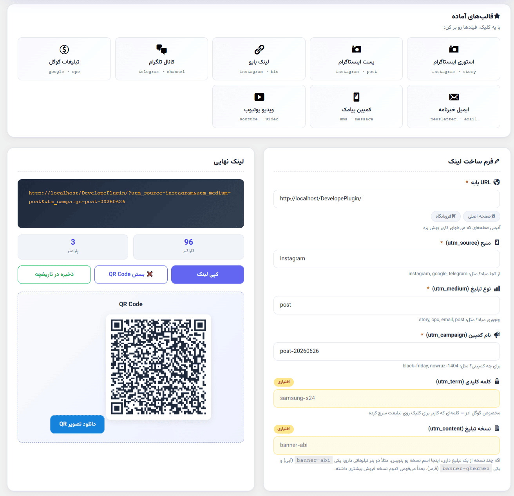Choose the فروشگاه quick URL chip
Viewport: 514px width, 496px height.
coord(446,216)
